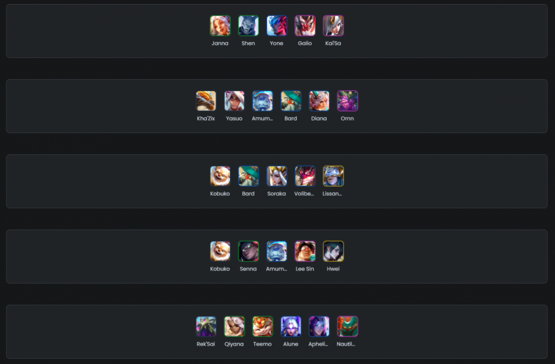Click the Janna champion icon
Viewport: 555px width, 364px height.
(x=219, y=26)
